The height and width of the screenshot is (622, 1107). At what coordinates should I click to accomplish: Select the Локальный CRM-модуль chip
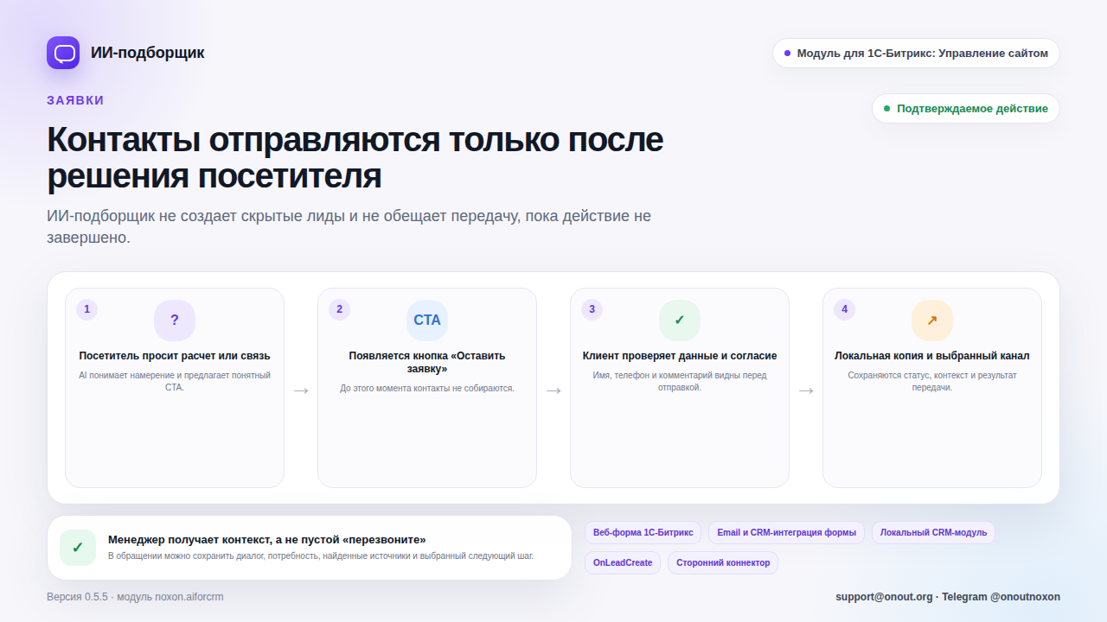933,533
